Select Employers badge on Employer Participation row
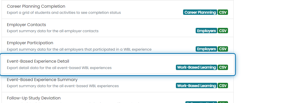This screenshot has width=304, height=103. click(x=206, y=49)
